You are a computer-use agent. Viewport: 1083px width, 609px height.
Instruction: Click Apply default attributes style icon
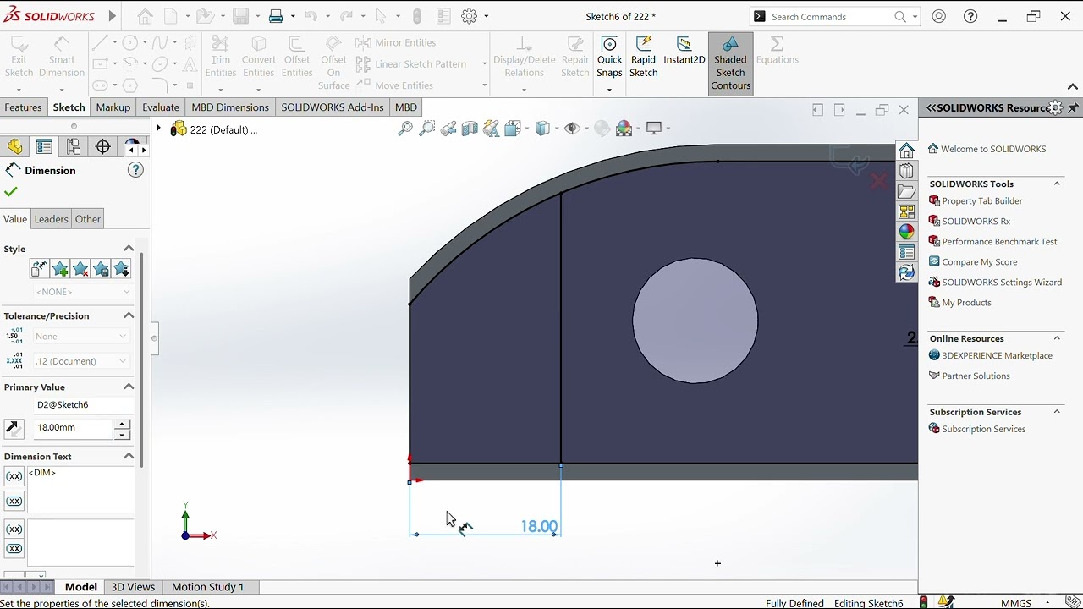39,269
